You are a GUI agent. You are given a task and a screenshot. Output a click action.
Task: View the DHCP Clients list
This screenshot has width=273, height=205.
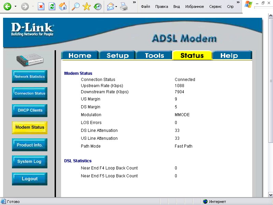click(30, 110)
